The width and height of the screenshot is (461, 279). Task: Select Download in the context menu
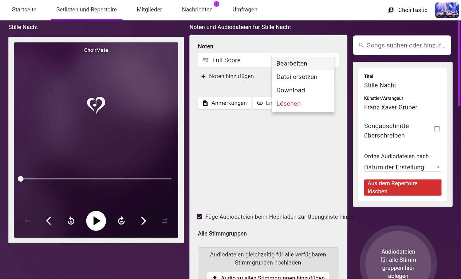pos(303,90)
